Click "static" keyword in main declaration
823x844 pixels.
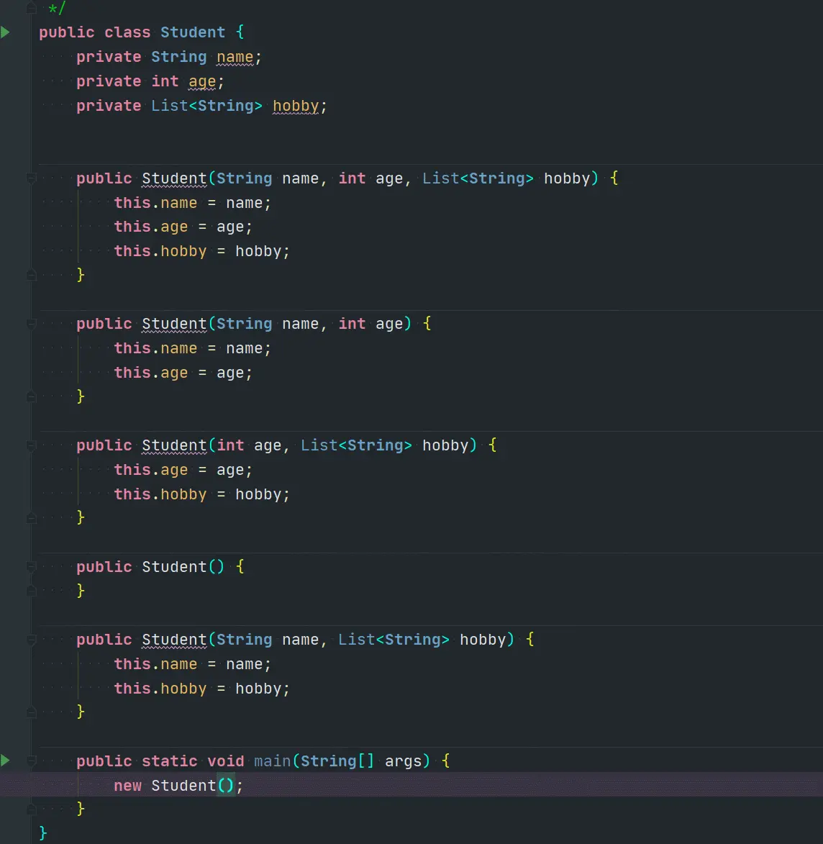[x=170, y=761]
